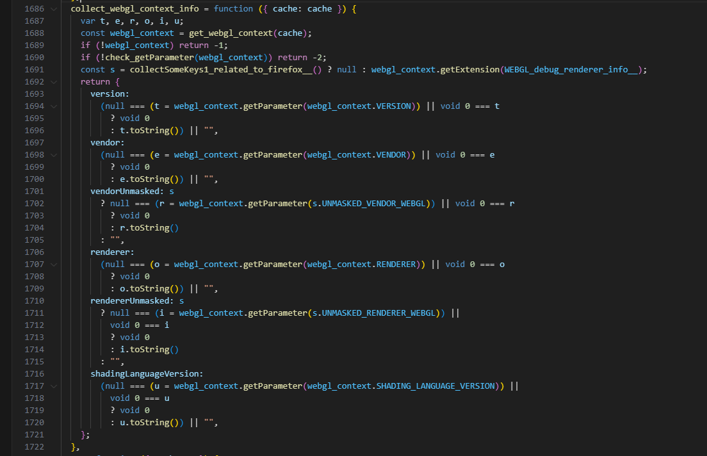Place cursor on 'var' keyword declaring t, e, r
The height and width of the screenshot is (456, 707).
(88, 21)
